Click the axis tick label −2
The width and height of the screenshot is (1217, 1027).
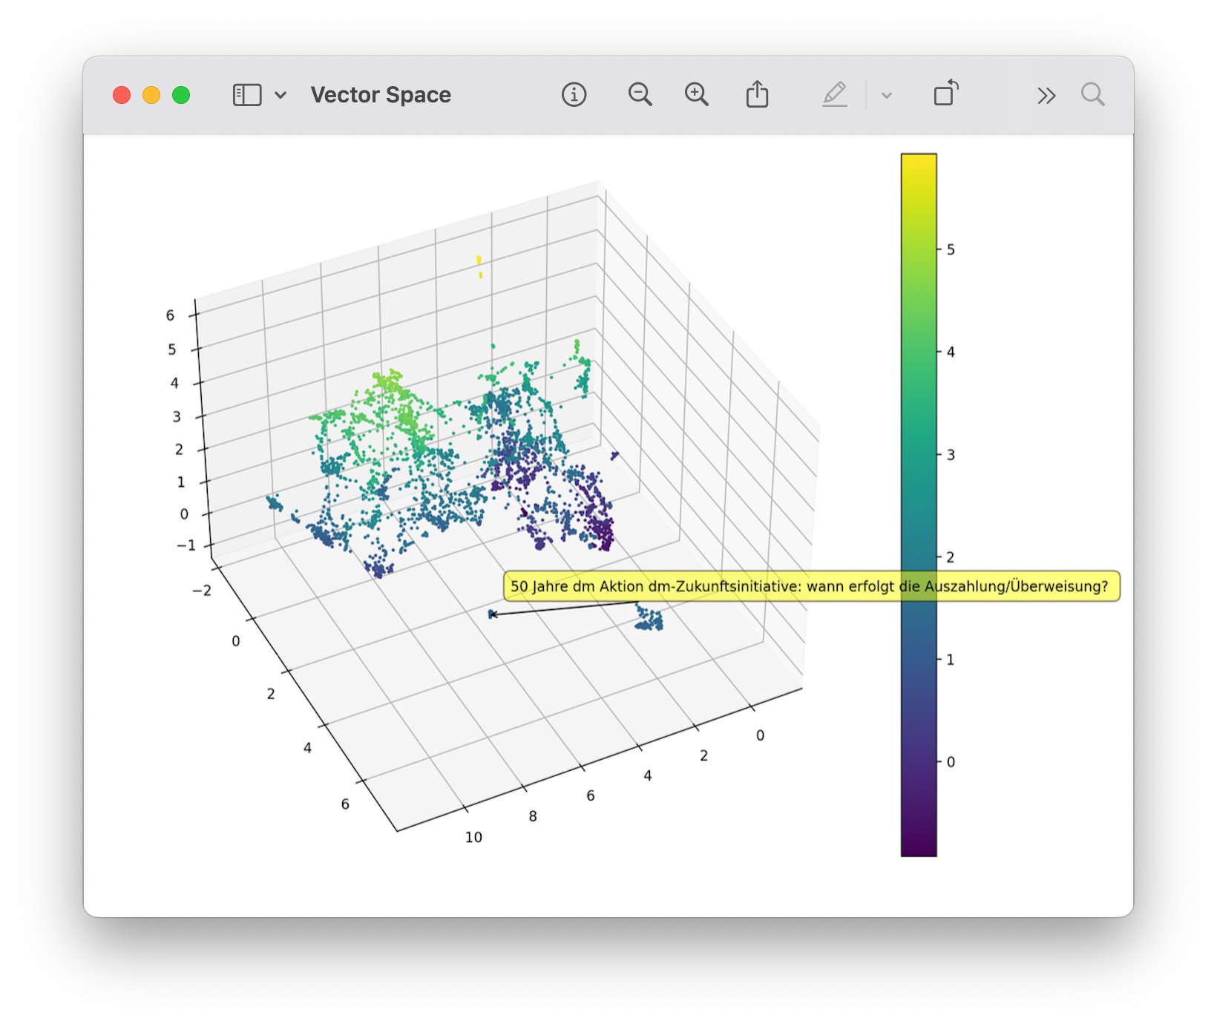point(202,591)
